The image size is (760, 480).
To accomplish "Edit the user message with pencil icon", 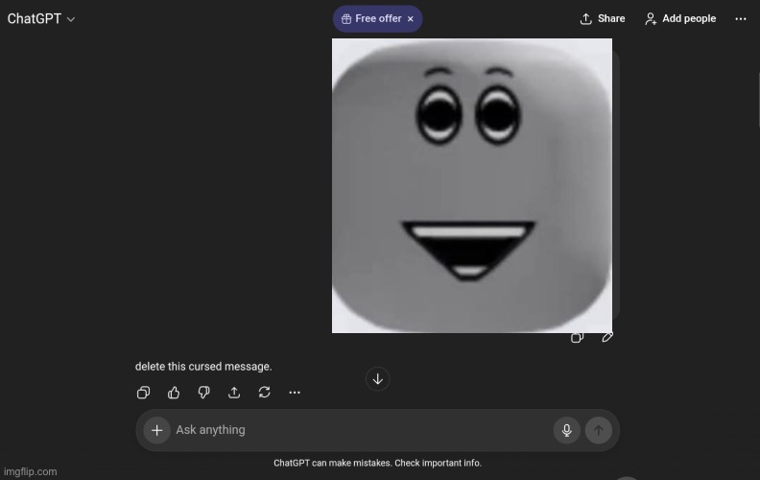I will click(607, 337).
